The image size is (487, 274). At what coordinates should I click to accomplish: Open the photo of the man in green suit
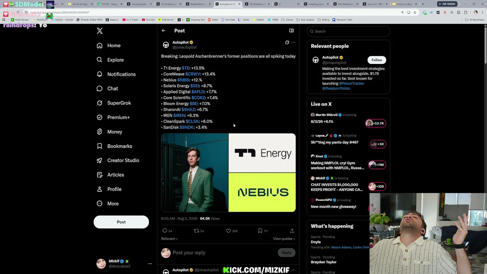[194, 172]
